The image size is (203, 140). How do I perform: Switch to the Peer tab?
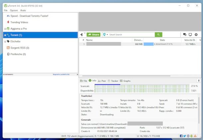click(x=102, y=81)
